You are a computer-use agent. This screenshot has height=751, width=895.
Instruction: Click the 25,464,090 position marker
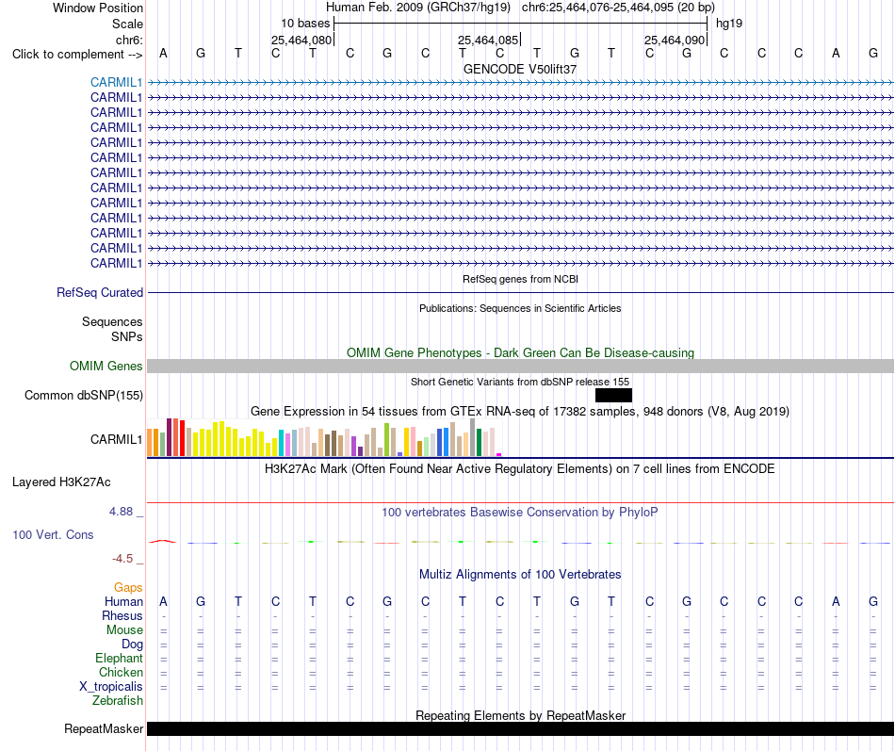pos(675,40)
